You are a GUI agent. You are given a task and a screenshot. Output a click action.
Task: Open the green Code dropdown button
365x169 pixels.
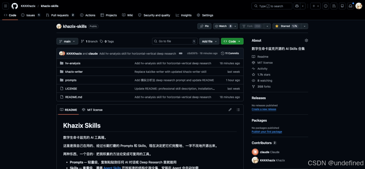click(232, 41)
